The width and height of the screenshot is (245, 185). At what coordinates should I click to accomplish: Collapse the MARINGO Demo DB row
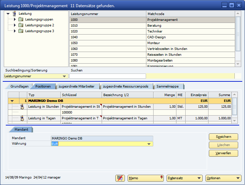pos(12,101)
